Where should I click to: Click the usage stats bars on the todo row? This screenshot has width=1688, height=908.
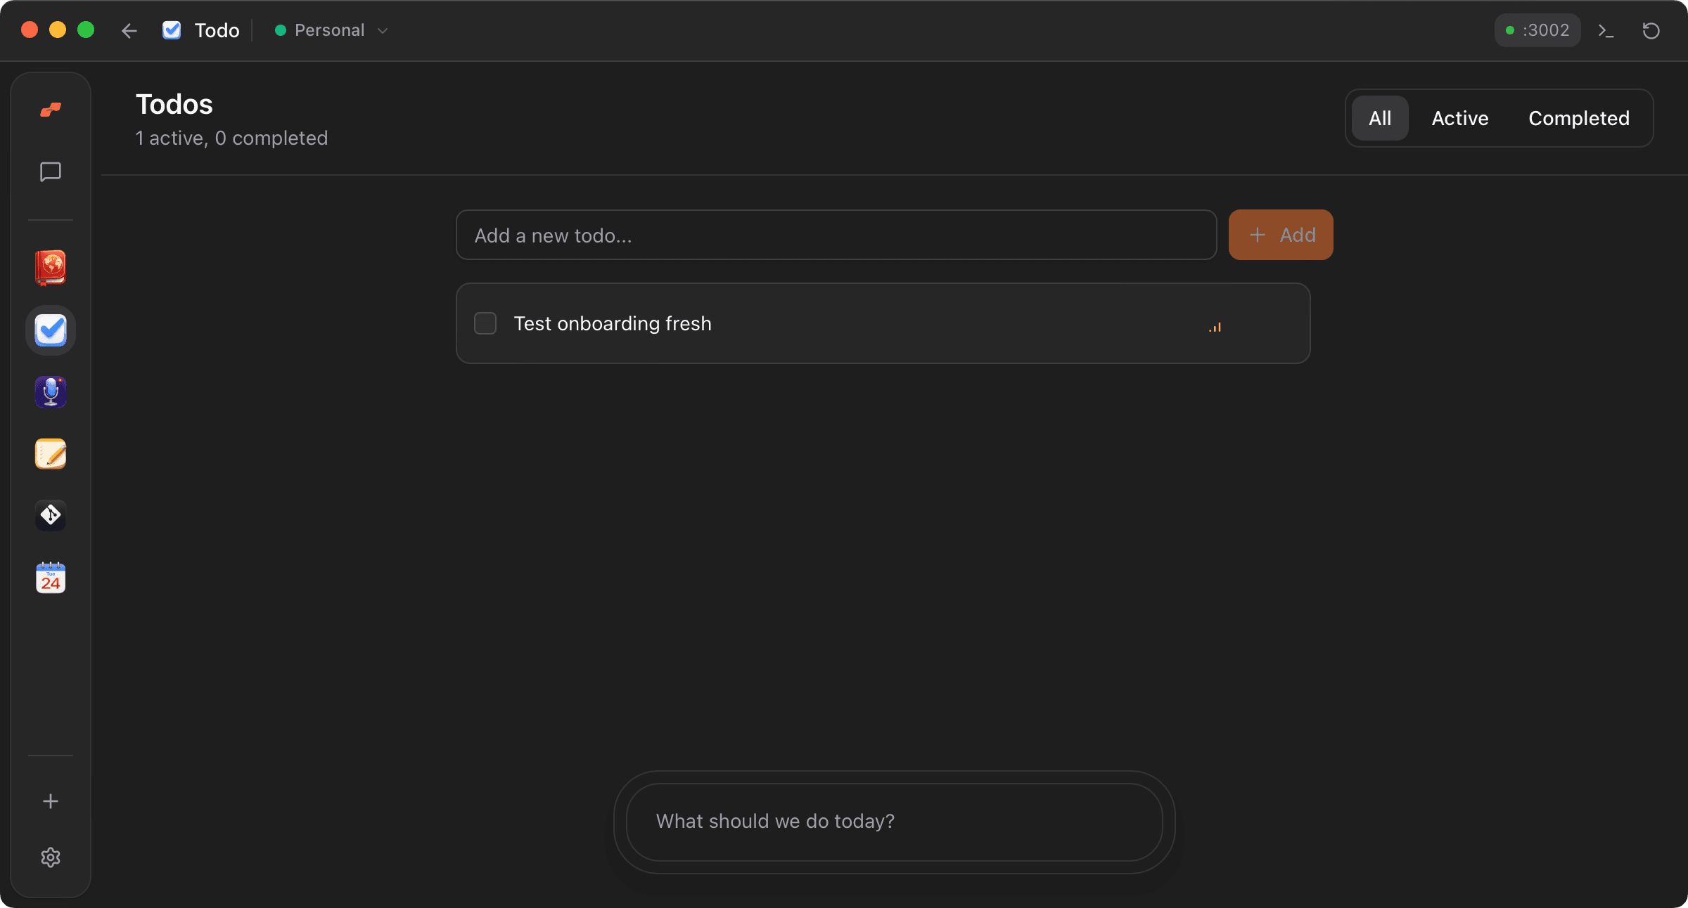click(x=1215, y=325)
